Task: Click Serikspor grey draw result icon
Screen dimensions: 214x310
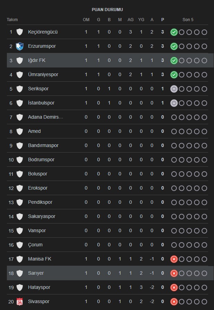Action: click(174, 89)
